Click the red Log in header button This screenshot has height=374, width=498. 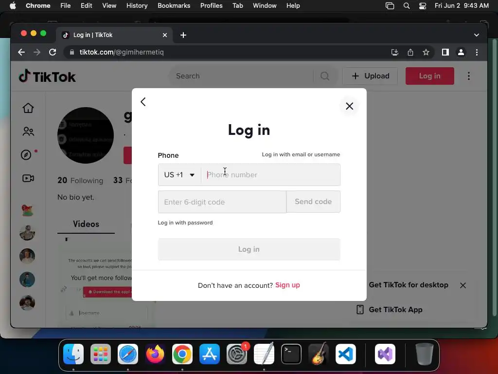pyautogui.click(x=430, y=76)
